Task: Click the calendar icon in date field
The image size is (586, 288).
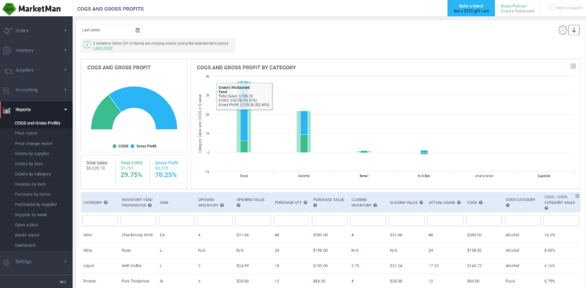Action: click(x=138, y=30)
